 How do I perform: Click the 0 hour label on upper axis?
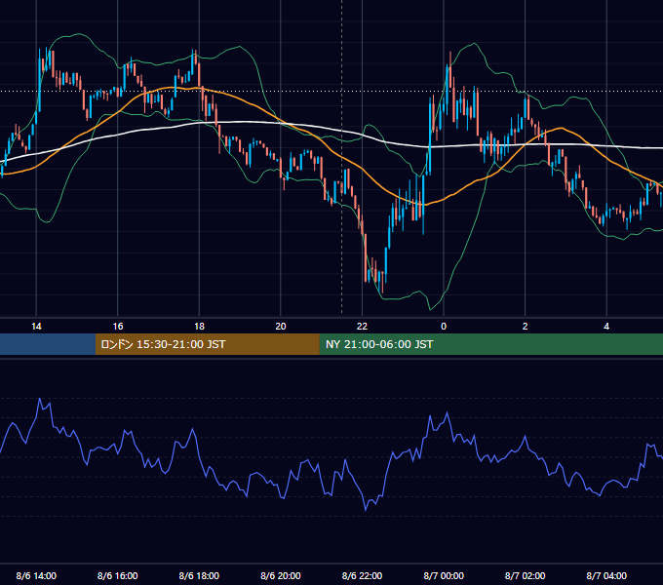point(444,327)
